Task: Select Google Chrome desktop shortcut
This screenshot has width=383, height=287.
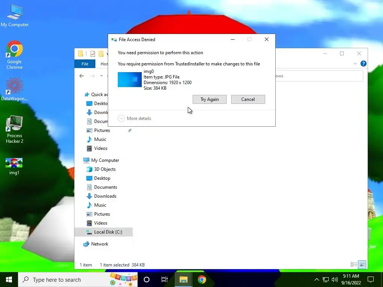Action: pos(15,55)
